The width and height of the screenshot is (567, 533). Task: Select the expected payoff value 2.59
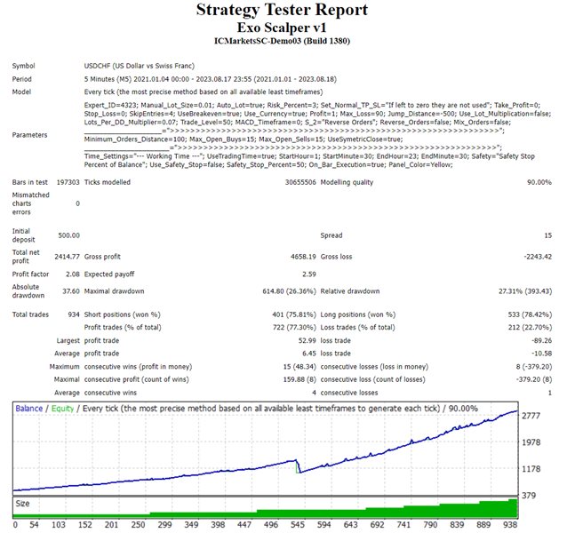point(309,274)
